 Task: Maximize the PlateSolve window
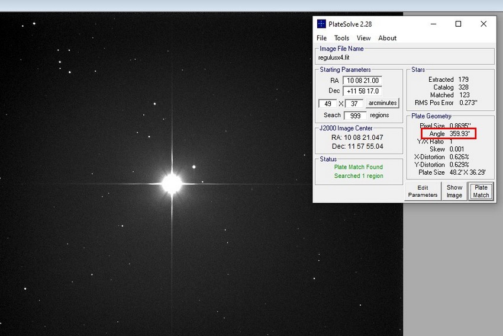click(x=458, y=24)
